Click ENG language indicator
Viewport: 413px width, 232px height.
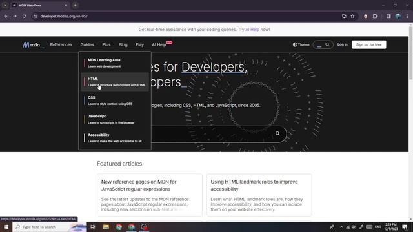point(378,227)
